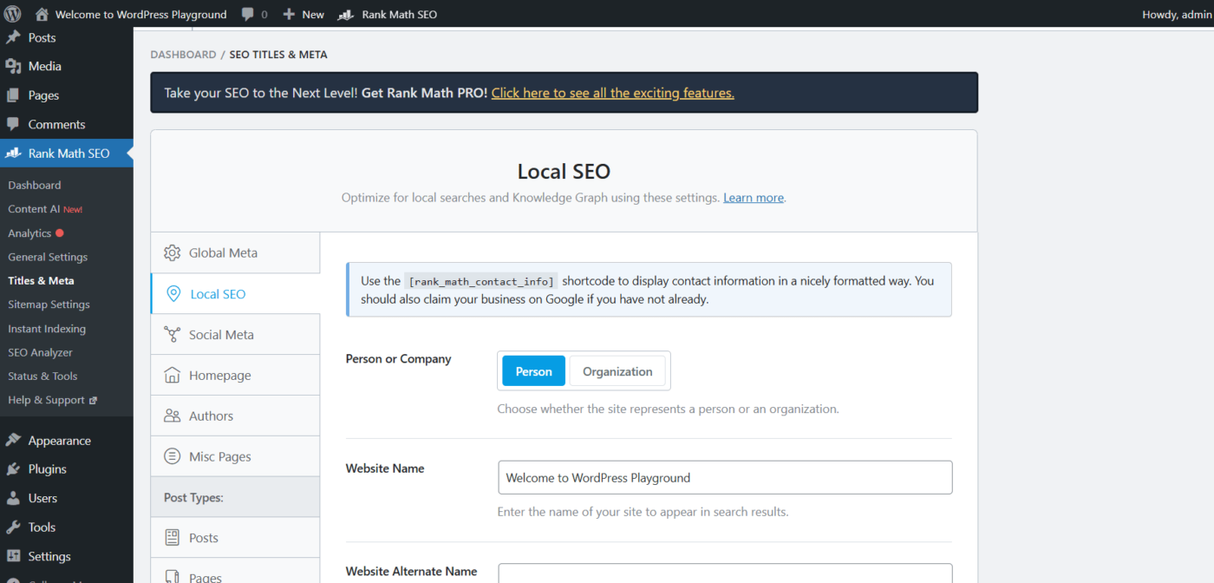
Task: Click the Website Alternate Name field
Action: tap(725, 573)
